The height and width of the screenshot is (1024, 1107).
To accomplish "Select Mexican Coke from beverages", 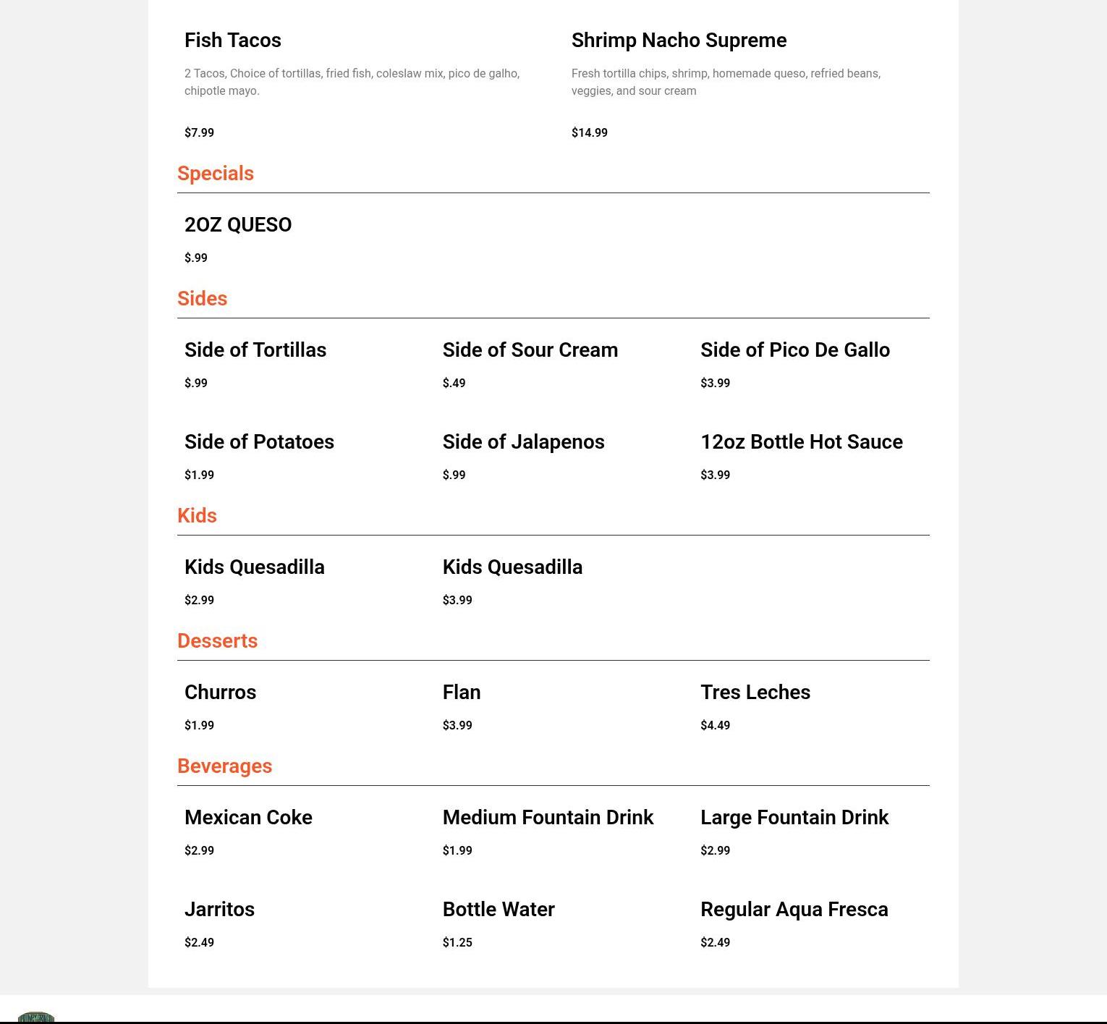I will coord(248,818).
